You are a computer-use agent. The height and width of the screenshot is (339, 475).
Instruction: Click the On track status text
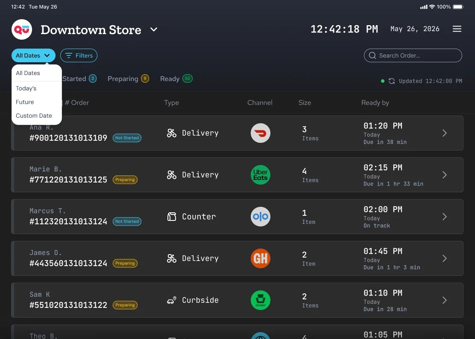377,226
